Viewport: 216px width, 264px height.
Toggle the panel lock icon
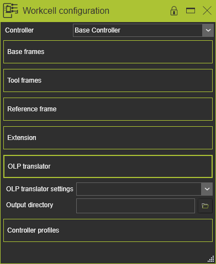[x=174, y=10]
